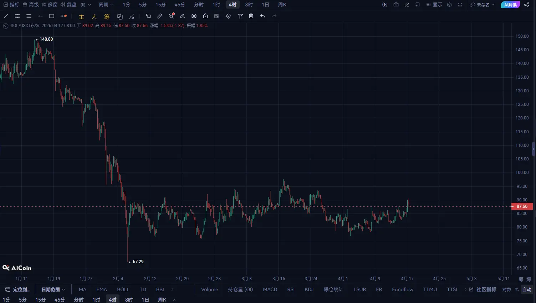Select 8时 in the bottom timeframe strip
The image size is (536, 303).
coord(129,300)
